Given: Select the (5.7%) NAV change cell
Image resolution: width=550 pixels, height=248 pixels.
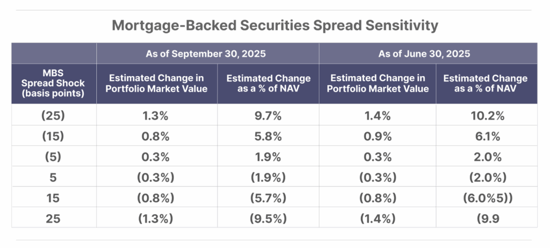Looking at the screenshot, I should 269,198.
